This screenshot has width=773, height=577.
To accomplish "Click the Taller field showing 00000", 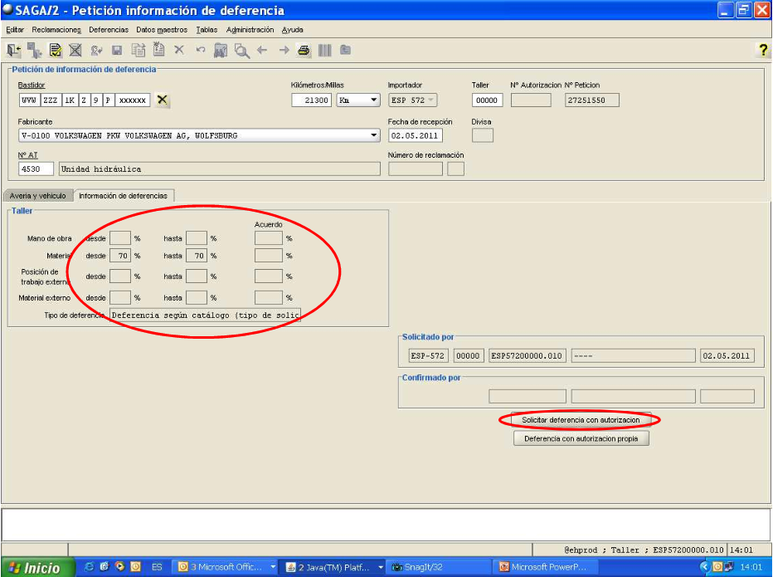I will pyautogui.click(x=487, y=100).
